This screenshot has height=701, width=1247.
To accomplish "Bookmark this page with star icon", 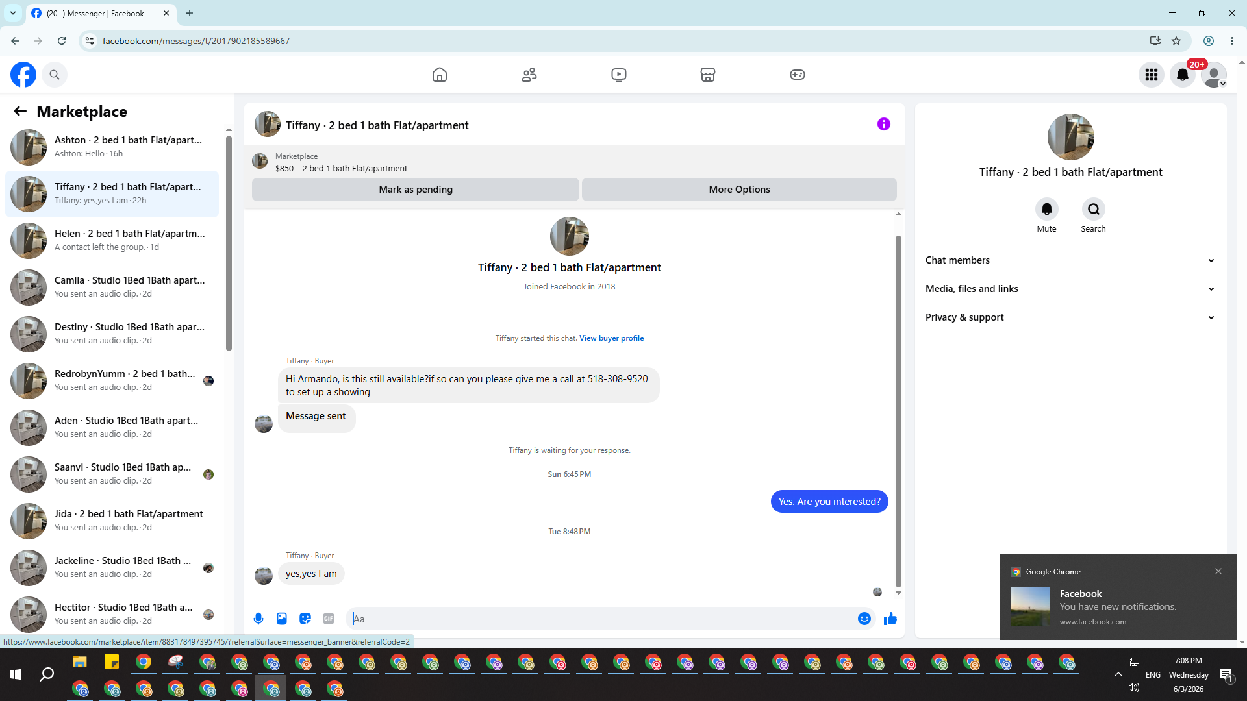I will click(x=1176, y=41).
